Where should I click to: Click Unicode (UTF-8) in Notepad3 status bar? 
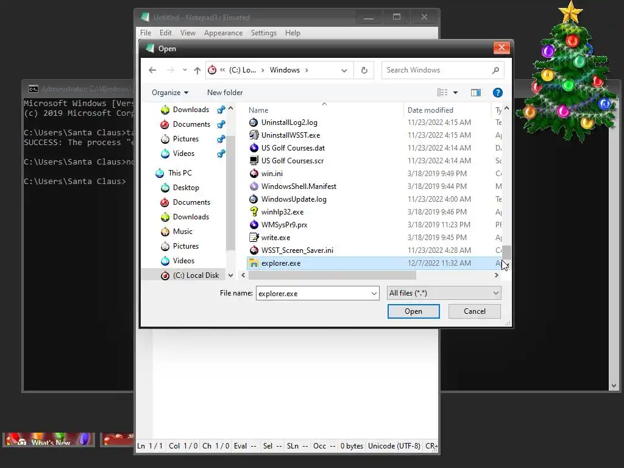pos(394,446)
